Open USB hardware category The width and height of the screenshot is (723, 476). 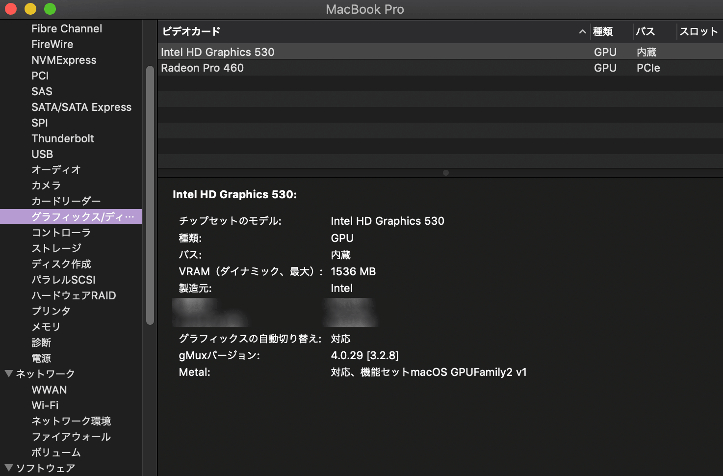pyautogui.click(x=42, y=154)
